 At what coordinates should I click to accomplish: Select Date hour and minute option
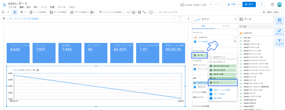click(x=223, y=66)
